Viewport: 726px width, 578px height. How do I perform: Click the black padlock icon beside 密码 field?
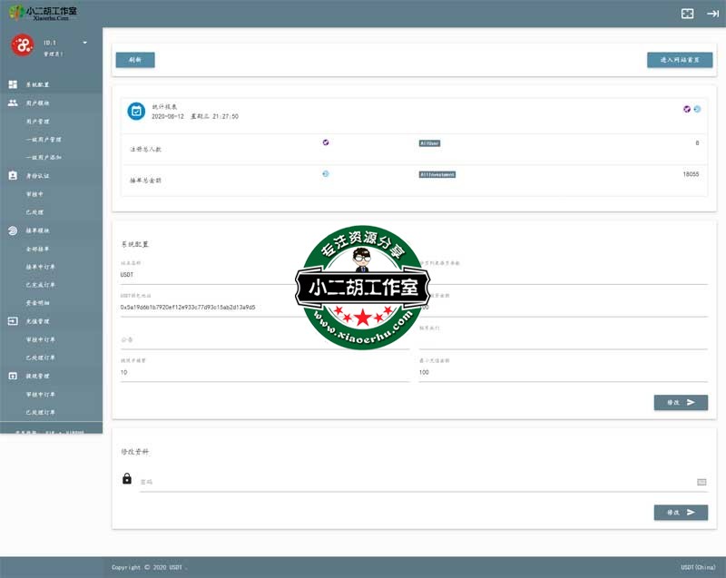click(127, 478)
